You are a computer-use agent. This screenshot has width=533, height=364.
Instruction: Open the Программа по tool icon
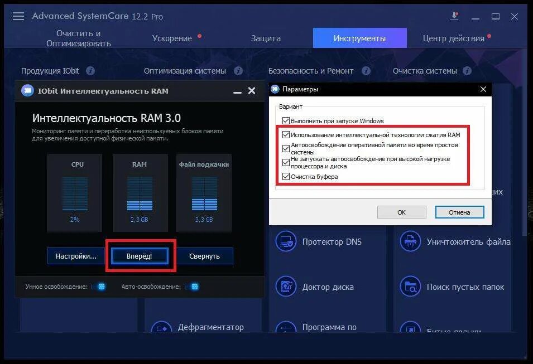(286, 327)
